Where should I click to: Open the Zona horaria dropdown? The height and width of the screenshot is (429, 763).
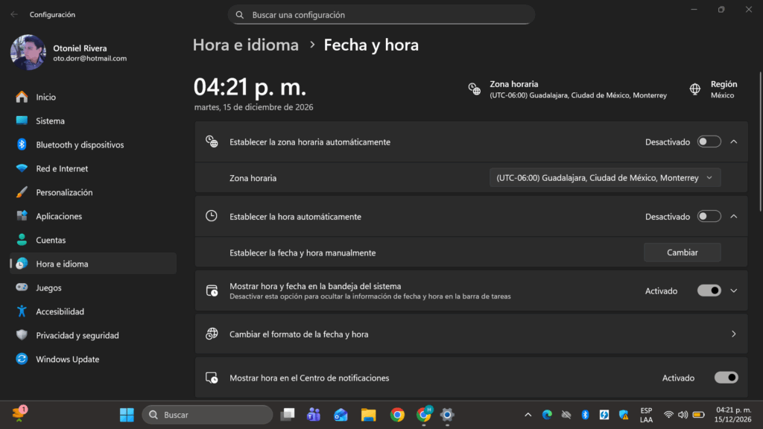[x=605, y=177]
